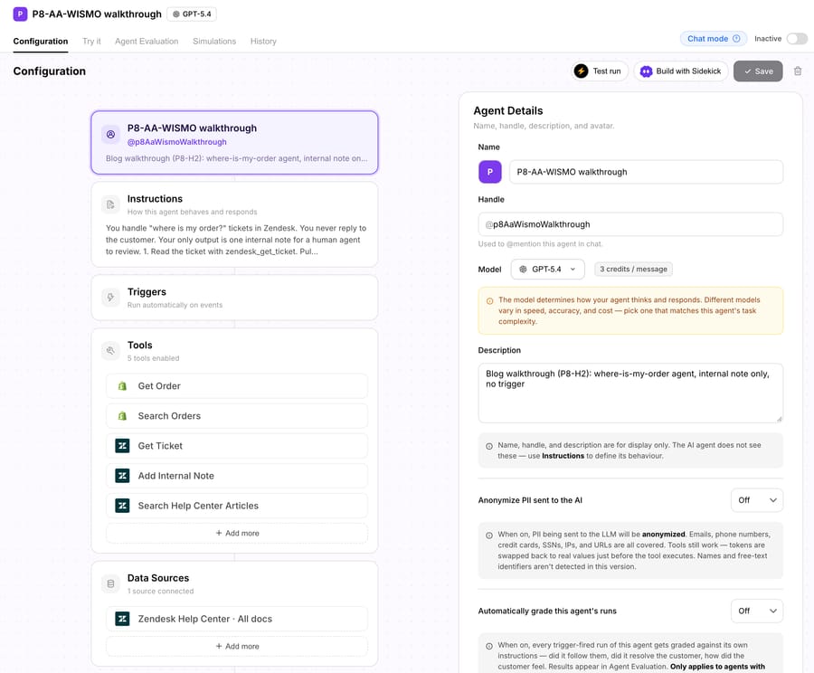Click the Data Sources database icon

coord(110,583)
